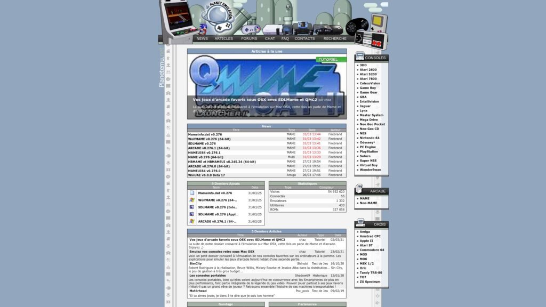Viewport: 546px width, 307px height.
Task: Select CHAT in the navigation bar
Action: (x=270, y=38)
